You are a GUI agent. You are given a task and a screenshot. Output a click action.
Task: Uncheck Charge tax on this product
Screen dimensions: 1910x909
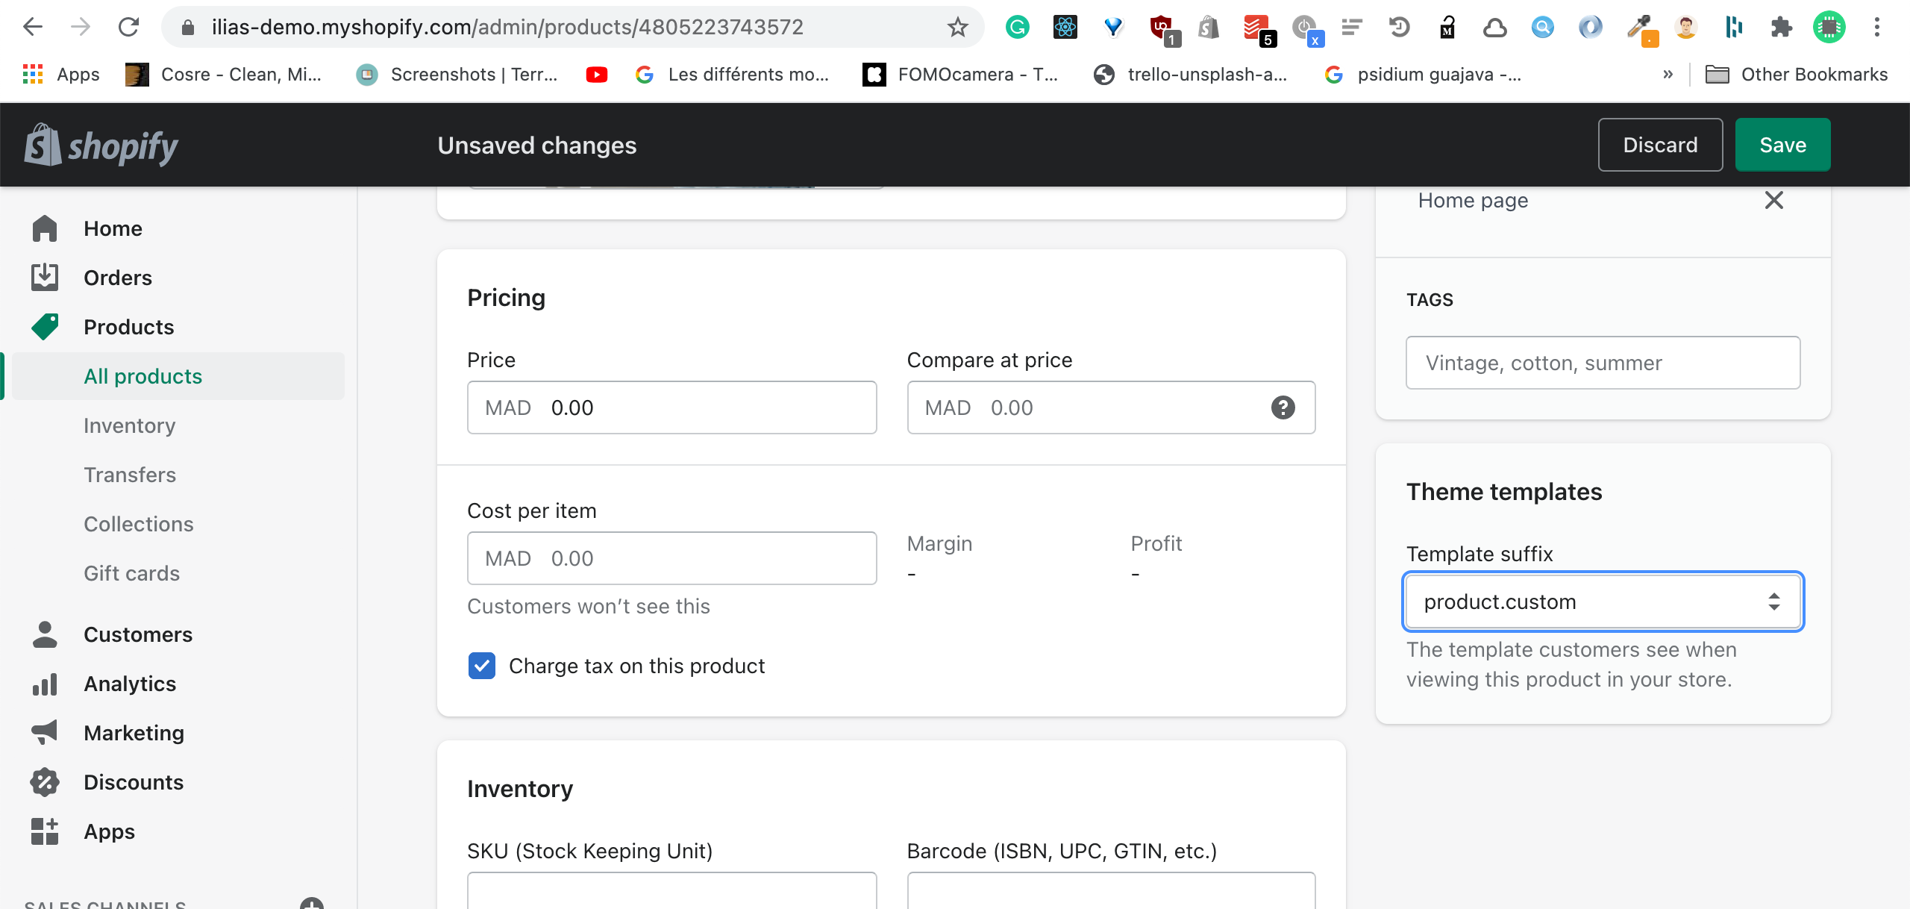coord(481,665)
